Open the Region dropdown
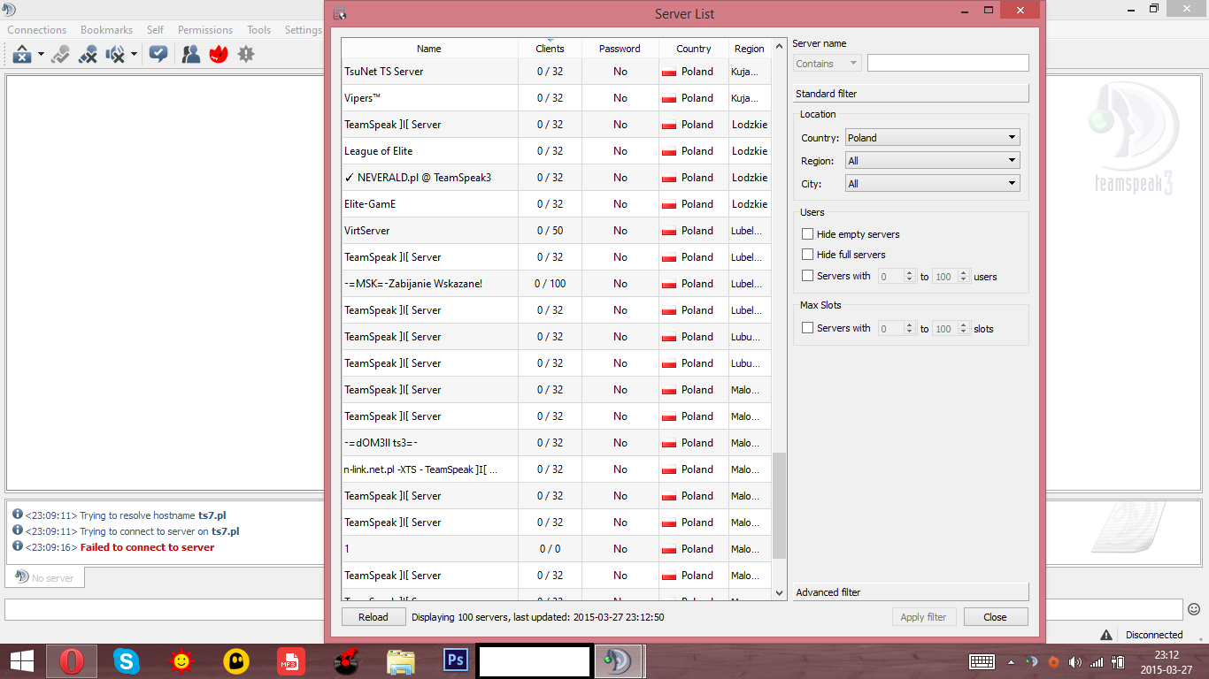 pos(933,161)
